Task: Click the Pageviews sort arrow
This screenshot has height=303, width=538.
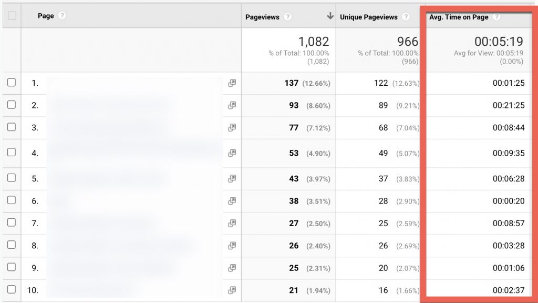Action: coord(330,16)
